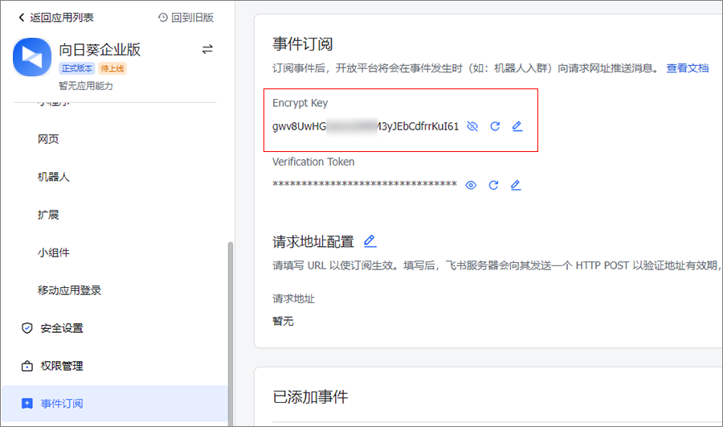
Task: Hide the Encrypt Key value
Action: tap(472, 126)
